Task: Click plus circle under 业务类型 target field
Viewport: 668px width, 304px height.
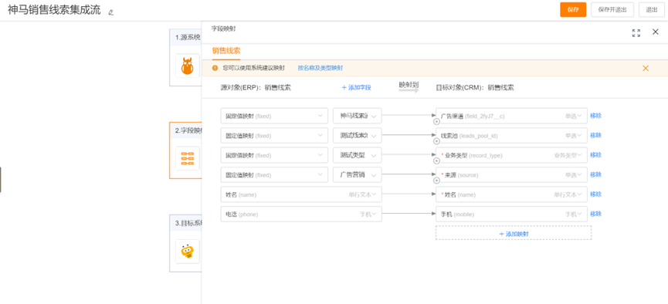Action: (x=436, y=161)
